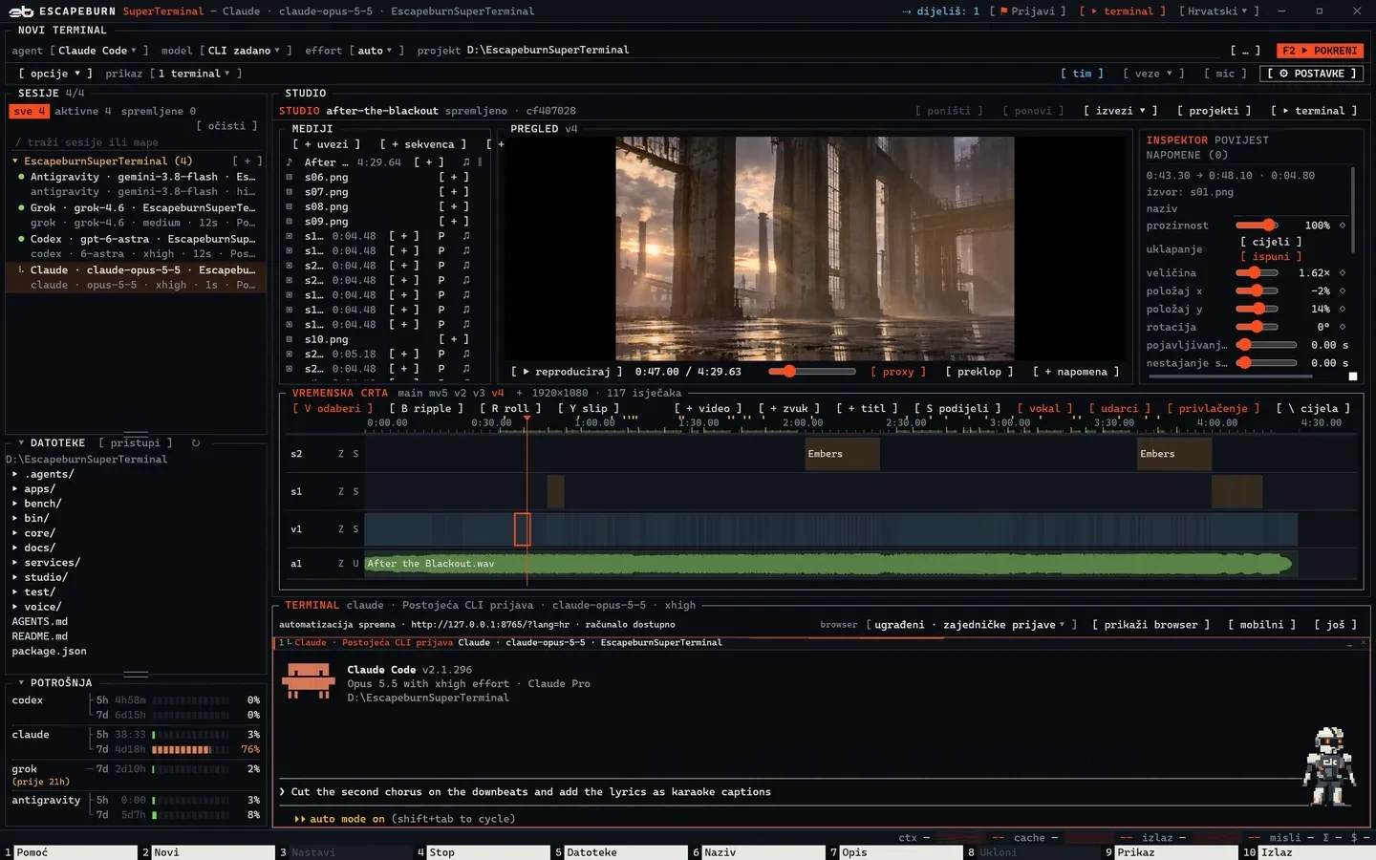Adjust the veličina slider in inspector
Image resolution: width=1376 pixels, height=860 pixels.
(x=1257, y=273)
